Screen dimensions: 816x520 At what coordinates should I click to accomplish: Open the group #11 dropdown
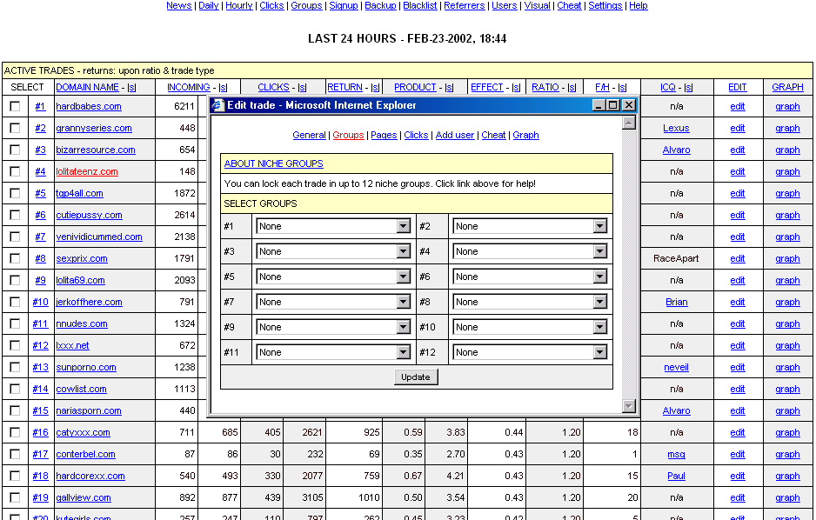(333, 352)
